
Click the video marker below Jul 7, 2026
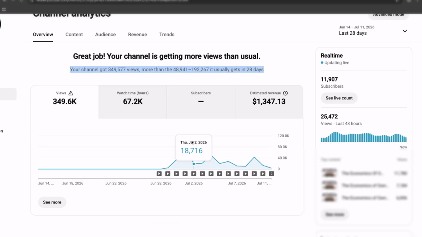point(237,174)
